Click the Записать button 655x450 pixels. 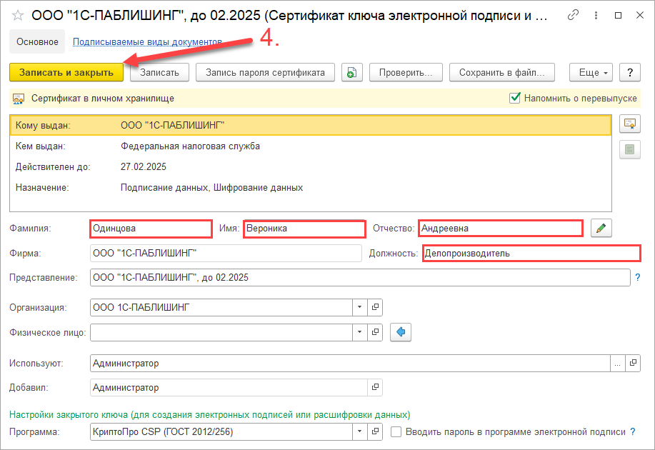coord(159,73)
